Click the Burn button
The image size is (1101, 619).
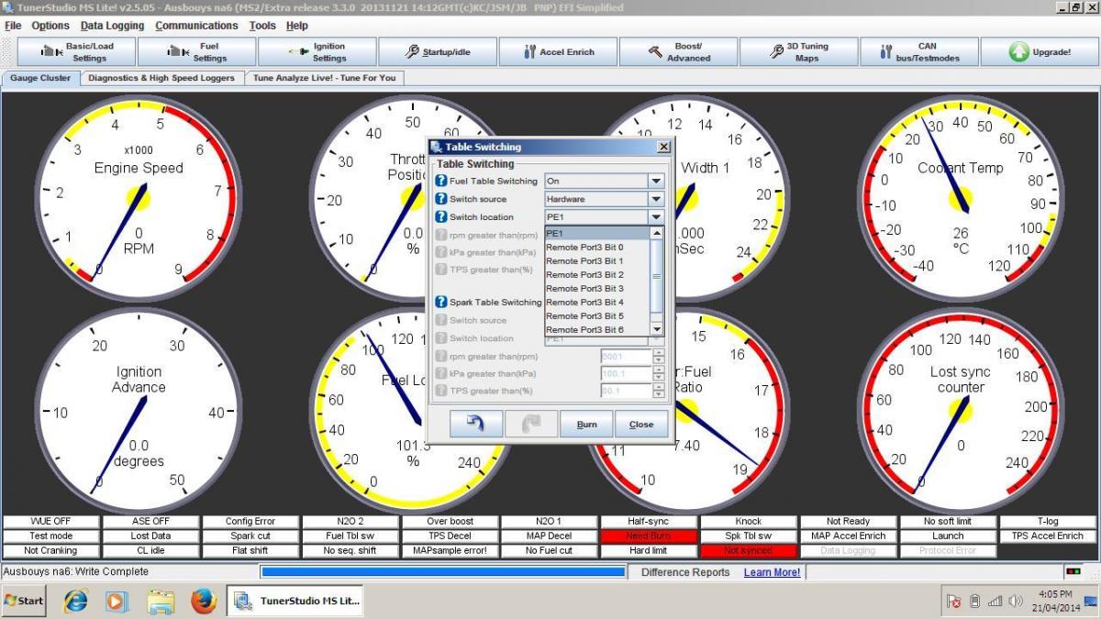(586, 424)
